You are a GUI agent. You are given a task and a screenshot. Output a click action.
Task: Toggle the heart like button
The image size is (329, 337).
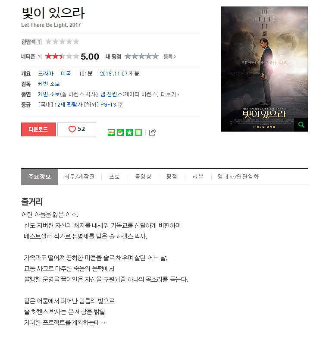click(x=77, y=129)
